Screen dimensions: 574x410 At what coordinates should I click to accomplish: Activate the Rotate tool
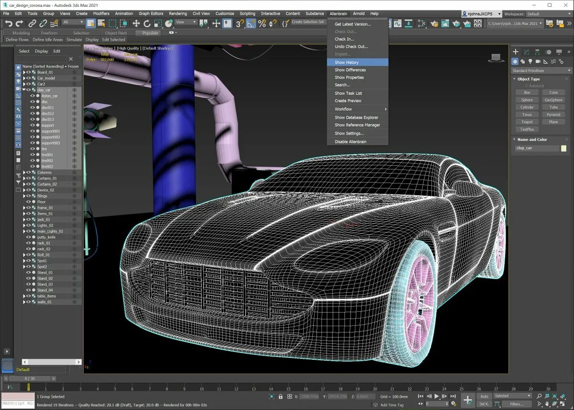click(147, 23)
